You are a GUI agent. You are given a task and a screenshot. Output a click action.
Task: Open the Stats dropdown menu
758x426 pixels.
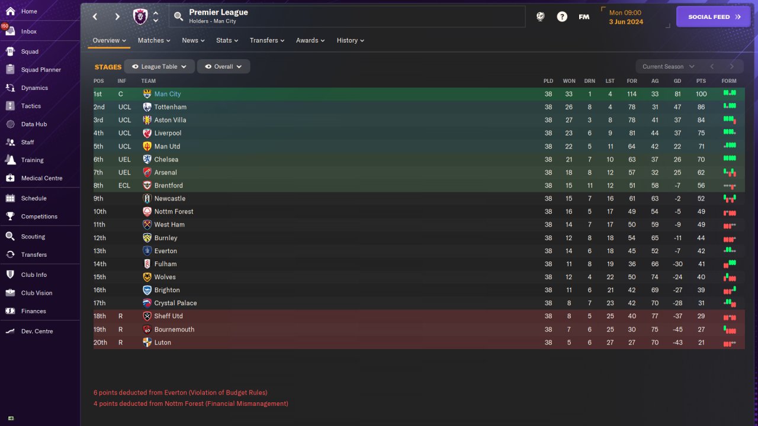pos(227,40)
